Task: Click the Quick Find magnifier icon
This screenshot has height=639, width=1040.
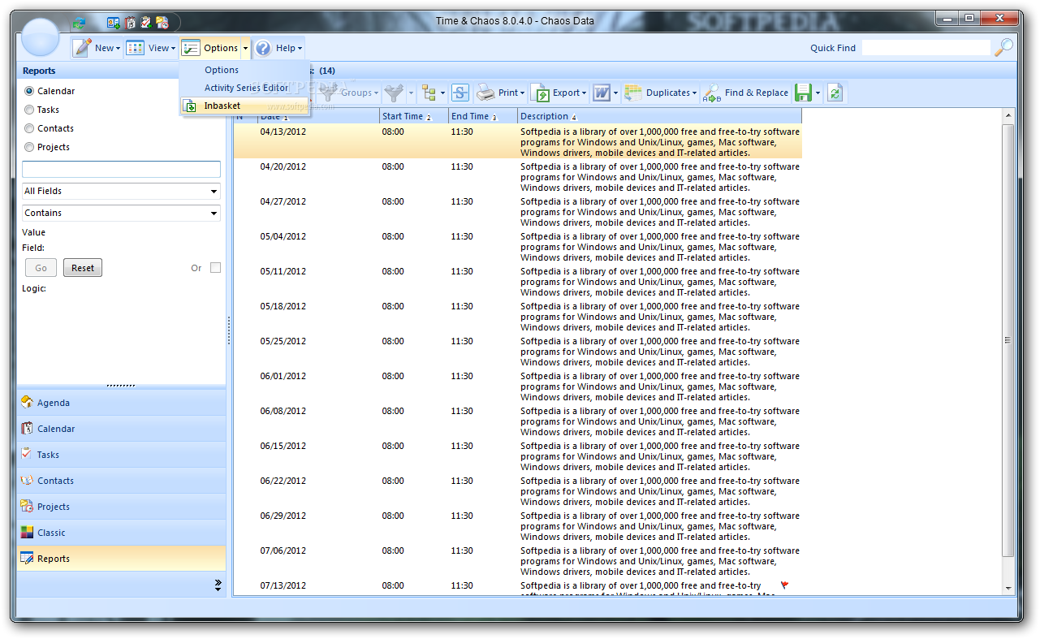Action: (x=1004, y=47)
